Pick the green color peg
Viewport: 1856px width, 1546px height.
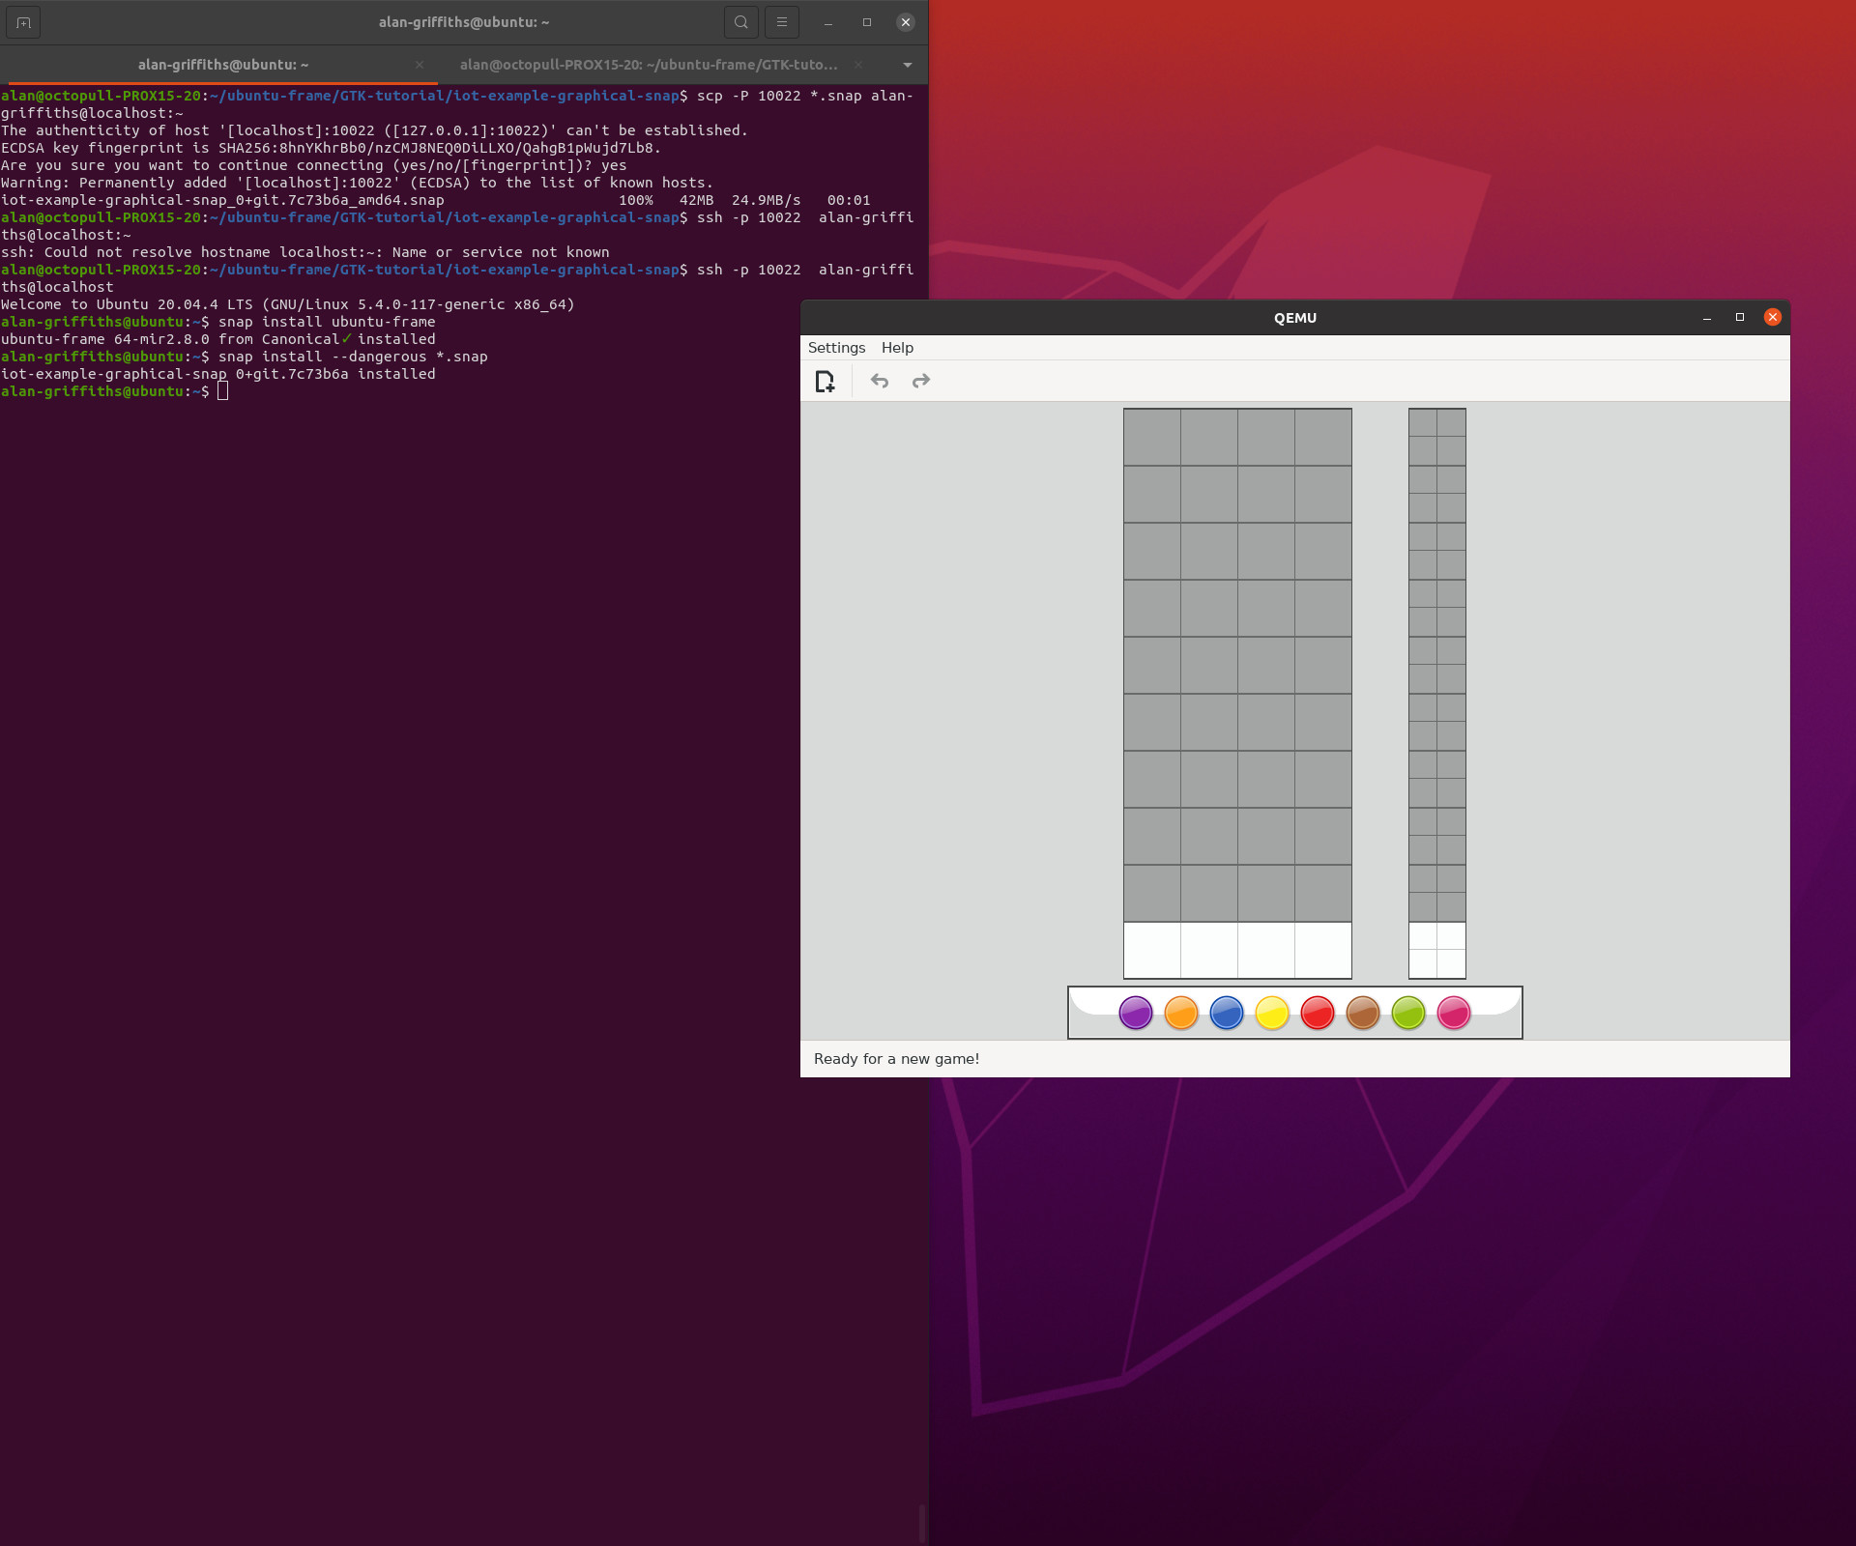(1407, 1013)
